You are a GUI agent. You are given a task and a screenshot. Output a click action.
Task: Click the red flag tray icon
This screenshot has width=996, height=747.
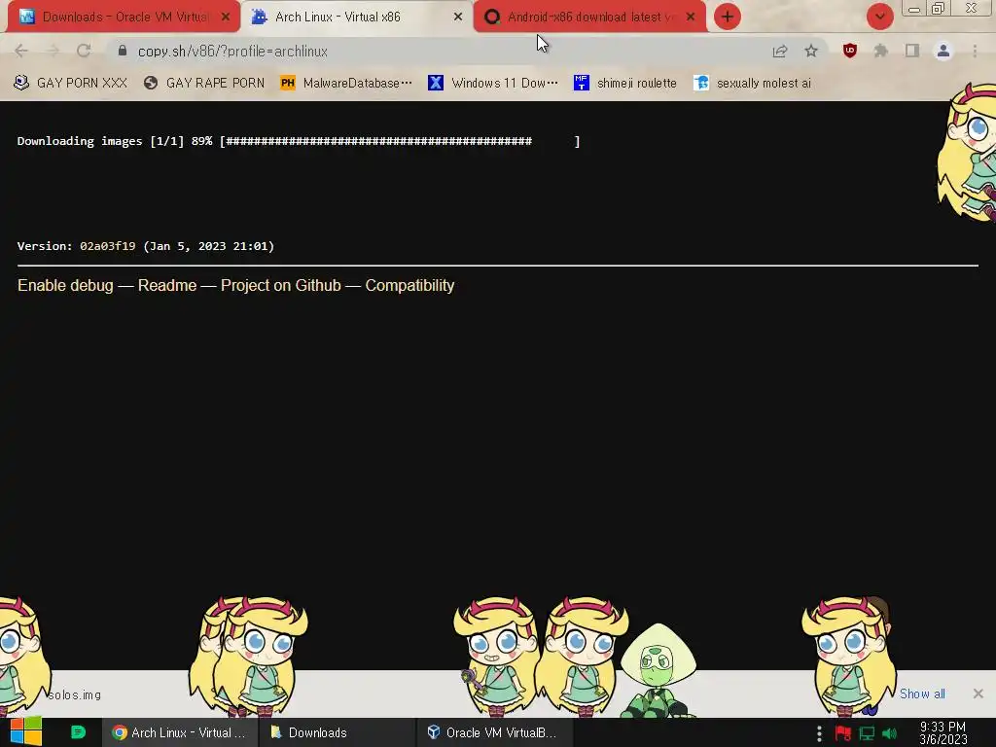coord(843,733)
